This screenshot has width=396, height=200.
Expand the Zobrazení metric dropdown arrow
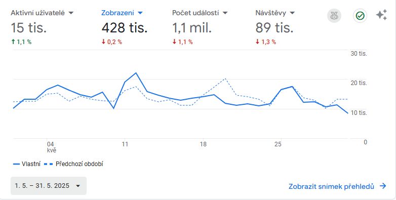(140, 13)
